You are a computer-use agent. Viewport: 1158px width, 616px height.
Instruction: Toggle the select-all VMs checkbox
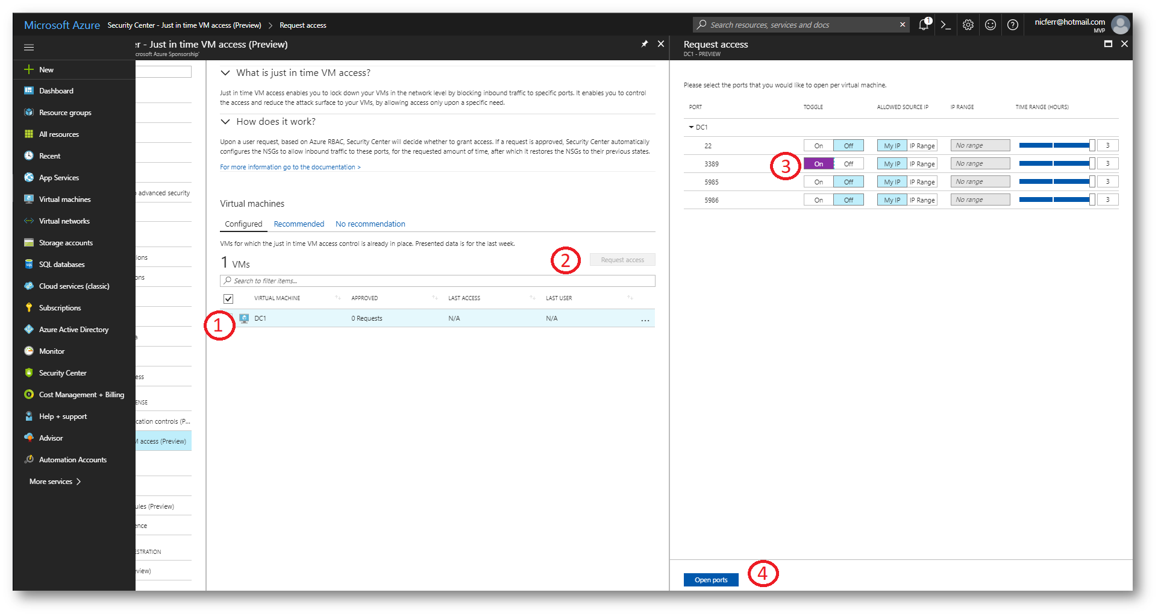pyautogui.click(x=228, y=299)
